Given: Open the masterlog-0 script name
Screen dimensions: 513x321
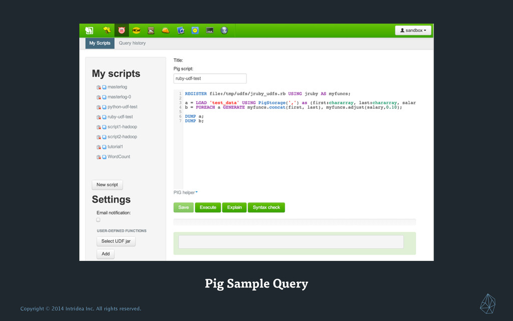Looking at the screenshot, I should (x=119, y=97).
